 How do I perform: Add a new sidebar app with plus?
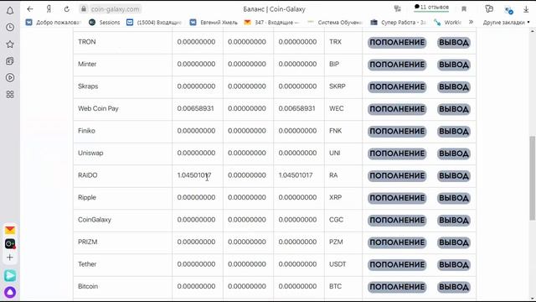point(10,258)
